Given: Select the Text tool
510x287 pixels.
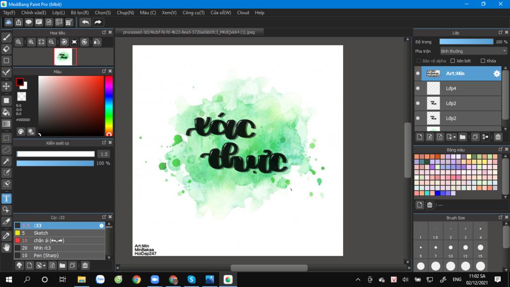Looking at the screenshot, I should click(6, 198).
